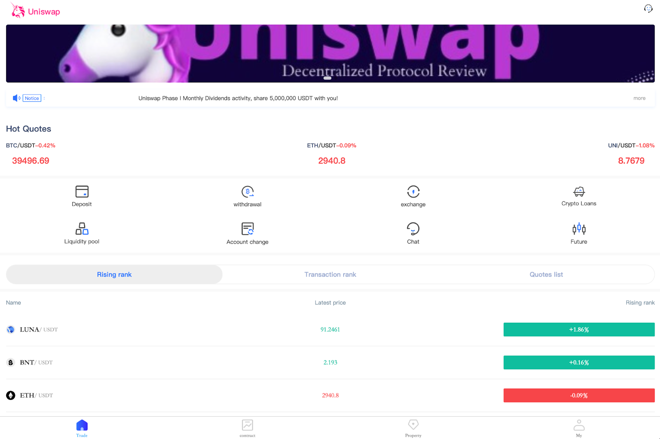This screenshot has height=439, width=660.
Task: Click the Name column header
Action: [13, 302]
